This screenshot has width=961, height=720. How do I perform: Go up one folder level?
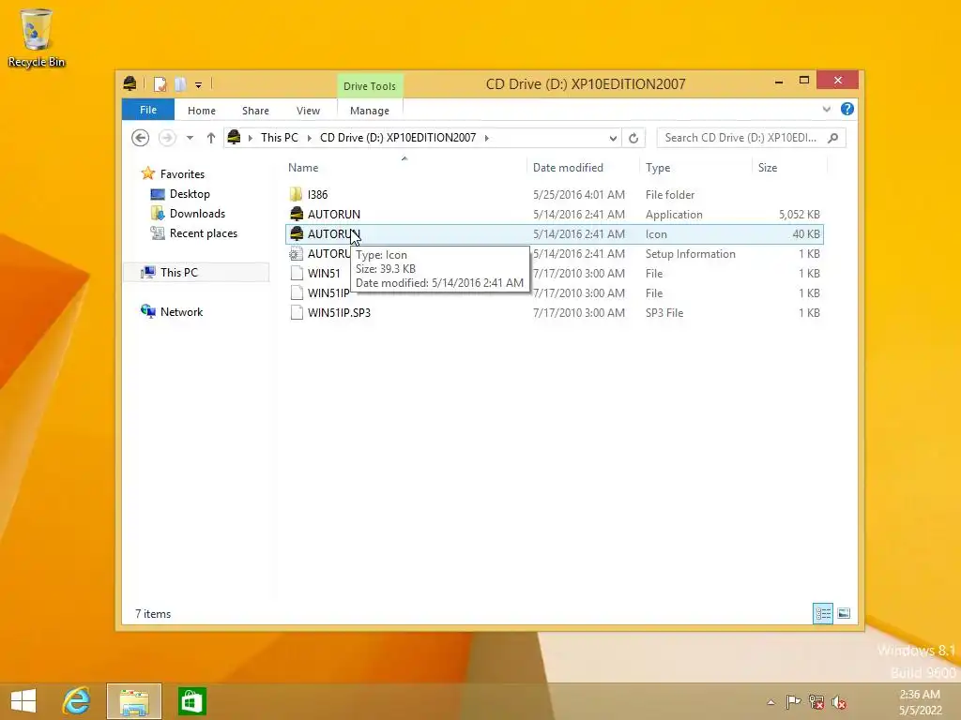pyautogui.click(x=211, y=138)
